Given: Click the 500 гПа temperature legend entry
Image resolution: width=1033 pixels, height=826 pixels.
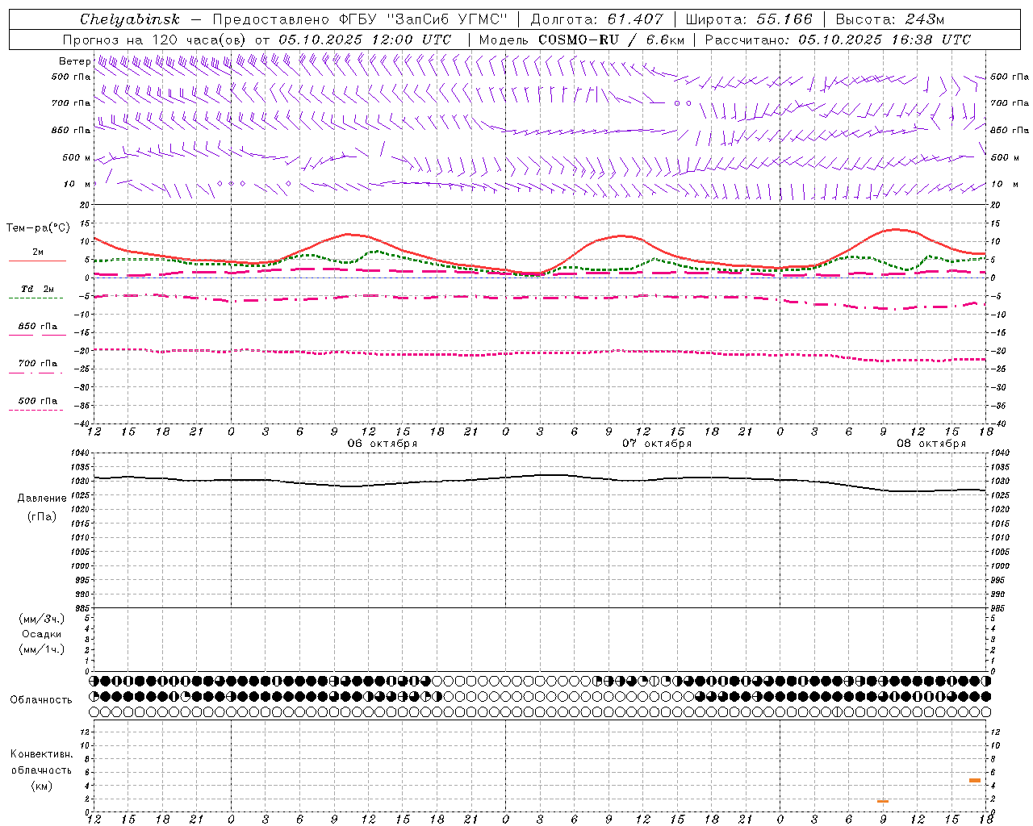Looking at the screenshot, I should coord(37,401).
